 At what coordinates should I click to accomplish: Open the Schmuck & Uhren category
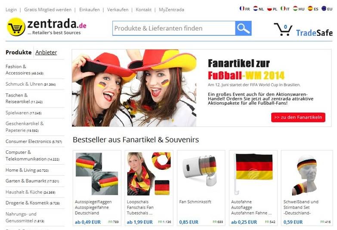coord(31,84)
